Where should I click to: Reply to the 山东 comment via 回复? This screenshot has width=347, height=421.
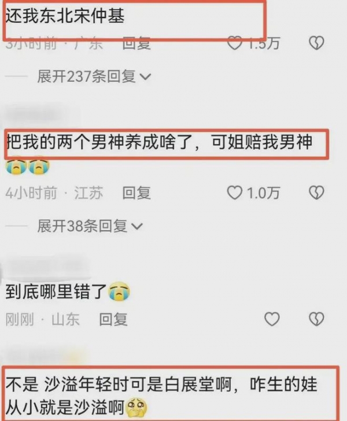tap(113, 319)
